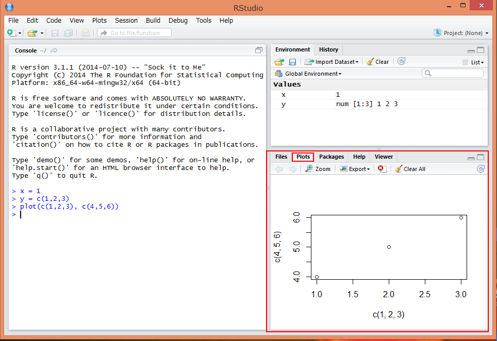Open the List view dropdown
497x341 pixels.
(x=473, y=62)
